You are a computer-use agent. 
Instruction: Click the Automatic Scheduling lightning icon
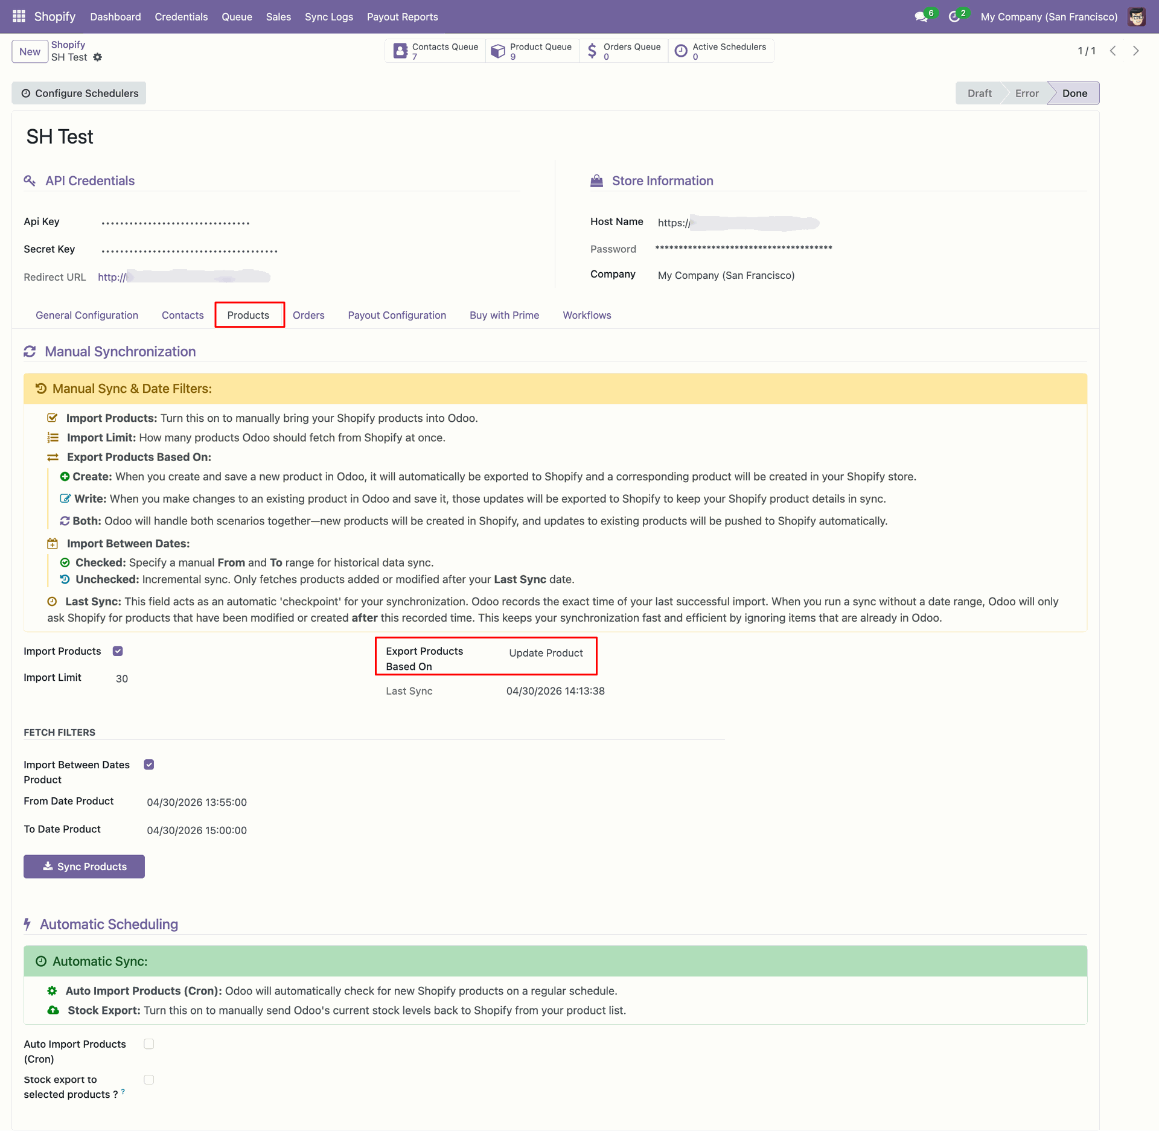point(27,924)
